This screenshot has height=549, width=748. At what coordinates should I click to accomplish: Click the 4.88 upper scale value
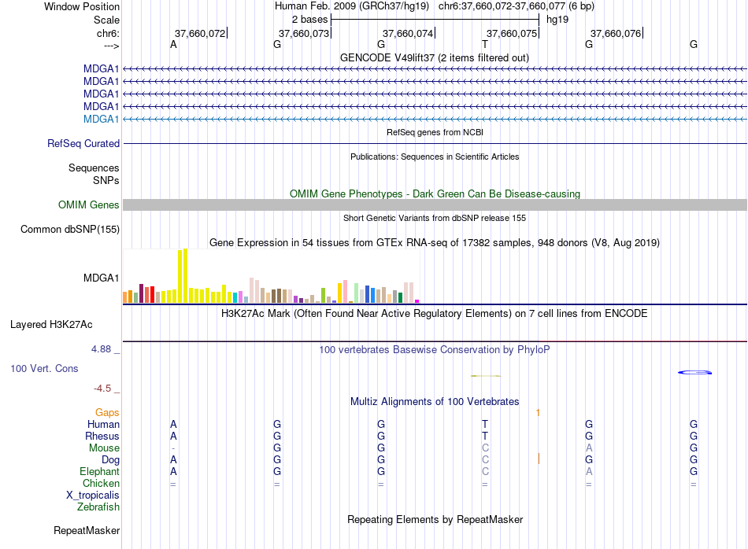click(102, 349)
